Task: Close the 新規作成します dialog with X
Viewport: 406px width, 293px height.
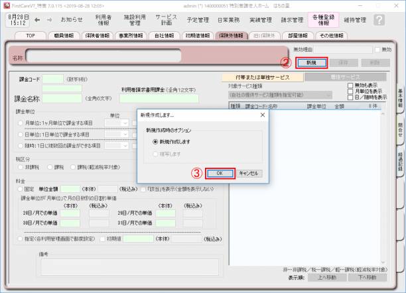Action: click(261, 115)
